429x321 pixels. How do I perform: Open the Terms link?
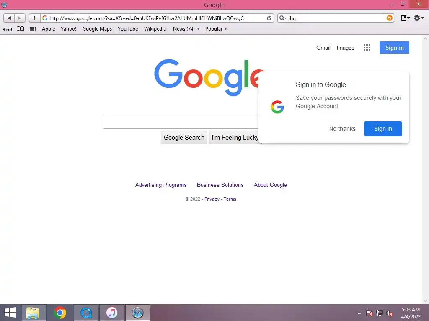[230, 199]
